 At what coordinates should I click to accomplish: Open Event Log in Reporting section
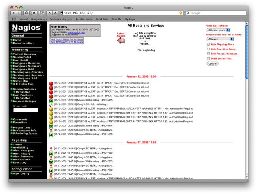(20, 162)
